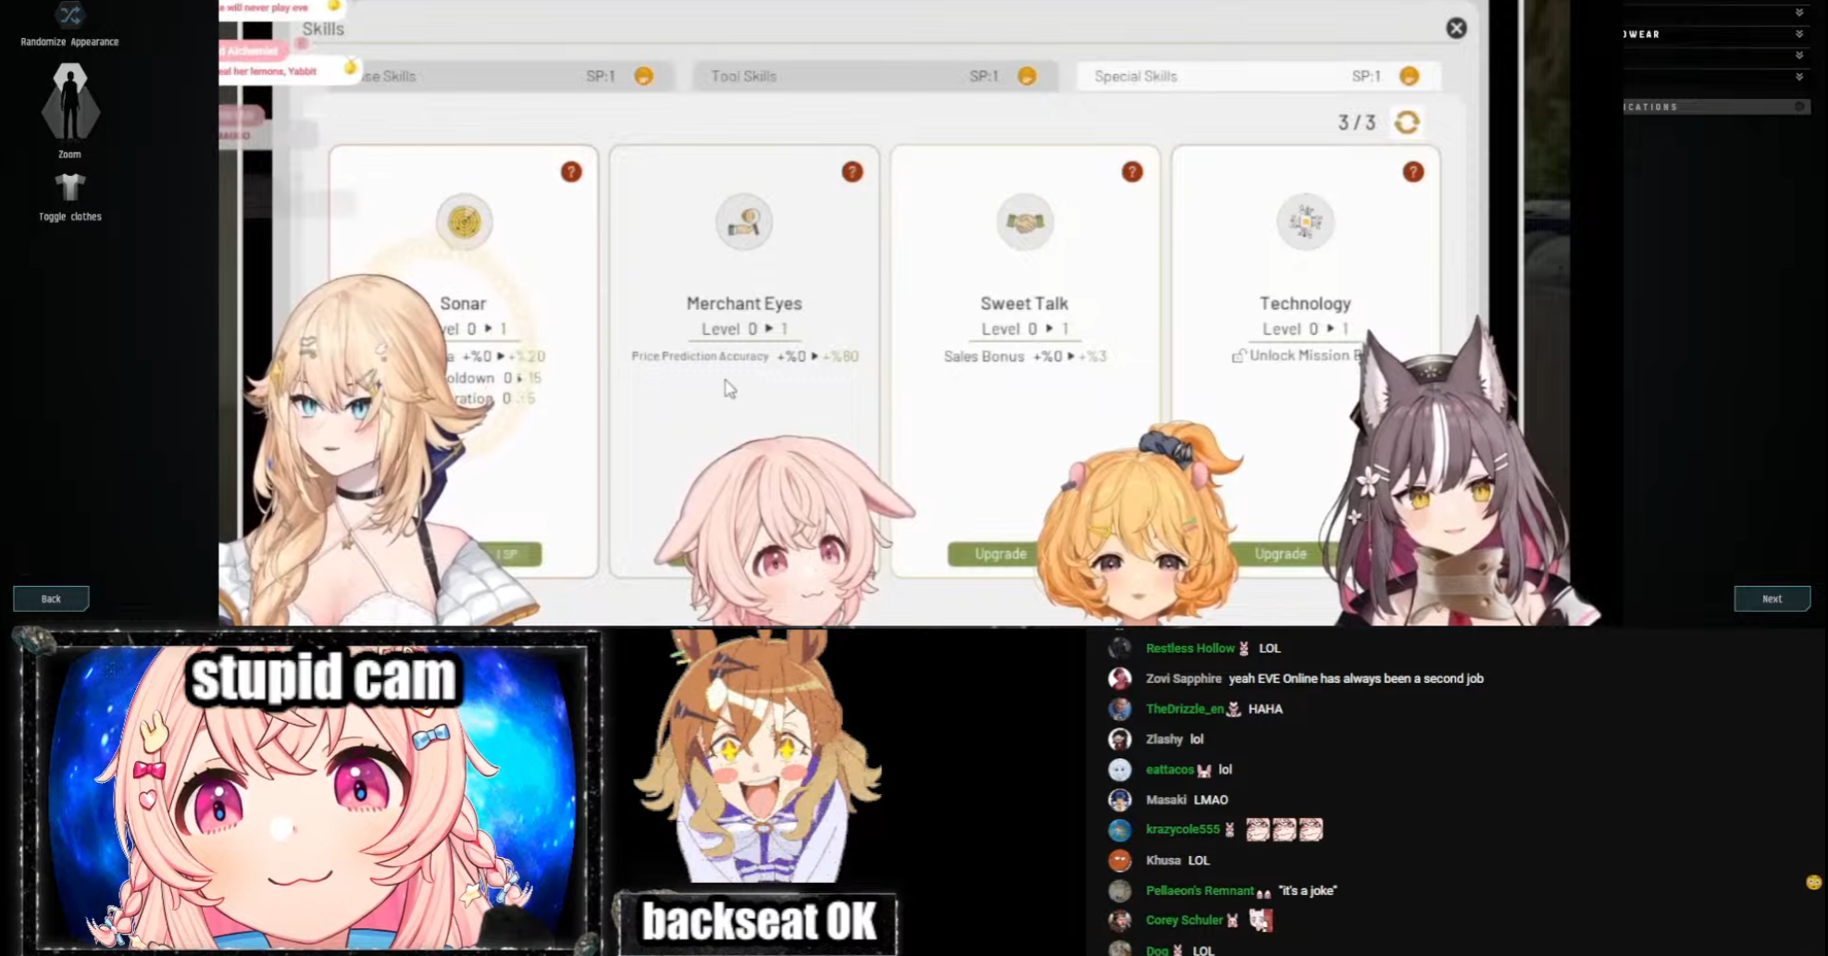Click the '3 / 3' counter text
This screenshot has width=1828, height=956.
(x=1356, y=122)
